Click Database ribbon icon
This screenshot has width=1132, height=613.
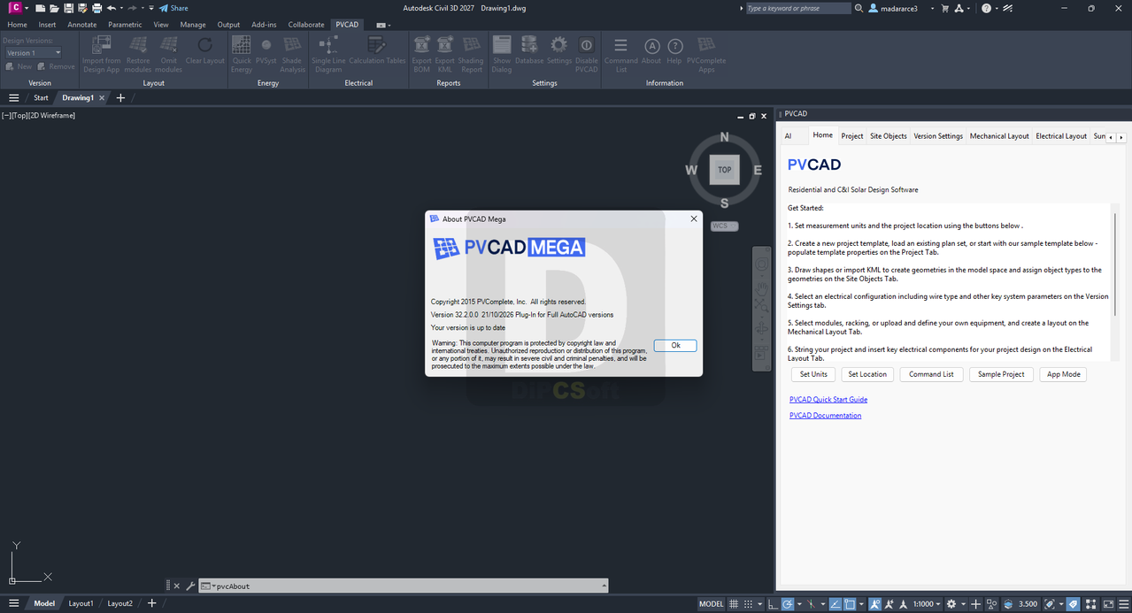coord(529,50)
